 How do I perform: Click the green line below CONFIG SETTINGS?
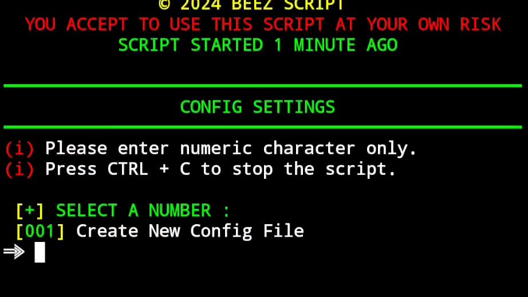263,127
